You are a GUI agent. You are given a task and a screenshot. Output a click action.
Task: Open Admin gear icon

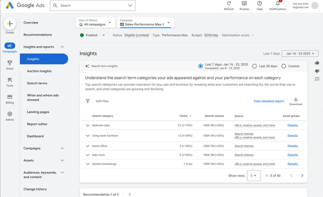pyautogui.click(x=10, y=114)
